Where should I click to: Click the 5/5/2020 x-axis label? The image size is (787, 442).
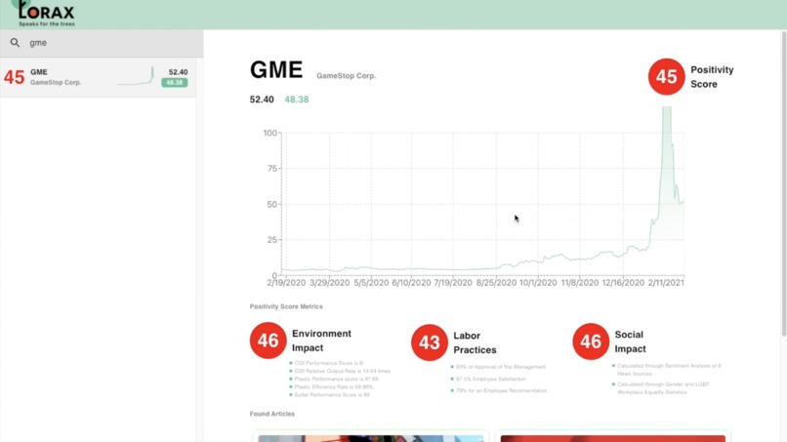371,282
